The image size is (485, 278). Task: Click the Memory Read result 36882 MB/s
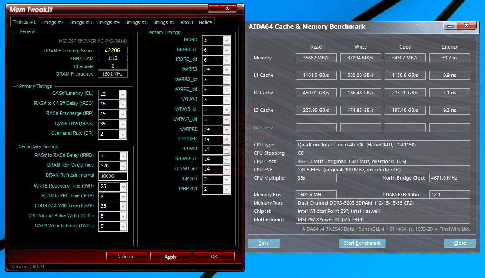point(316,58)
